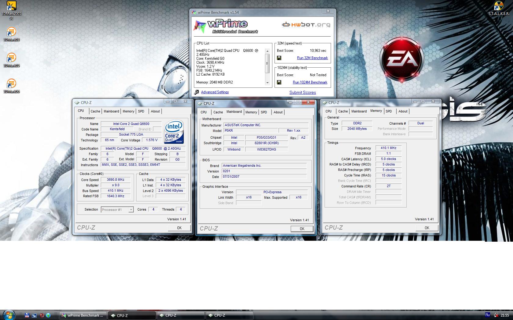Activate wPrime Benchmark taskbar button
The height and width of the screenshot is (320, 513).
pos(83,315)
